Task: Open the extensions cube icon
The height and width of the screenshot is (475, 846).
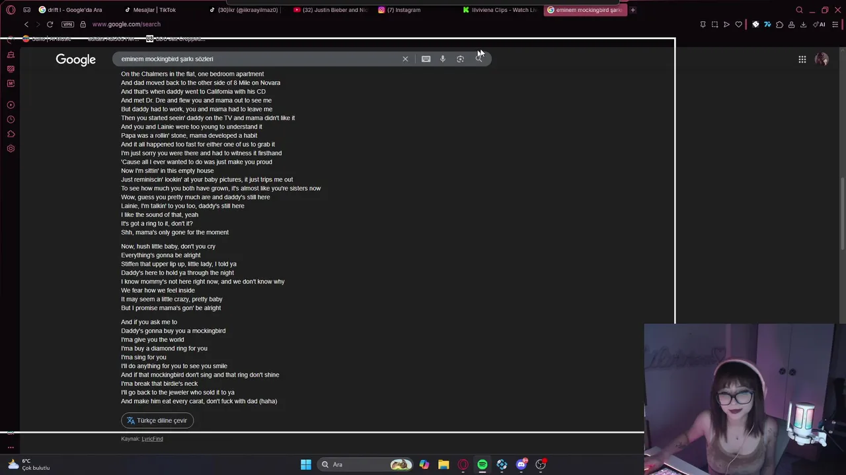Action: pos(779,24)
